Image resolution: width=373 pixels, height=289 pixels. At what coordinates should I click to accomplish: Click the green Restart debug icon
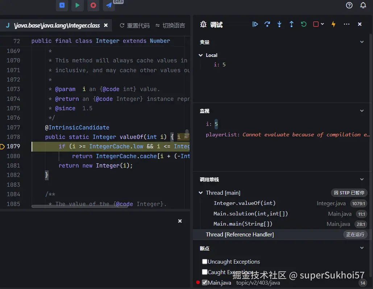(x=303, y=24)
